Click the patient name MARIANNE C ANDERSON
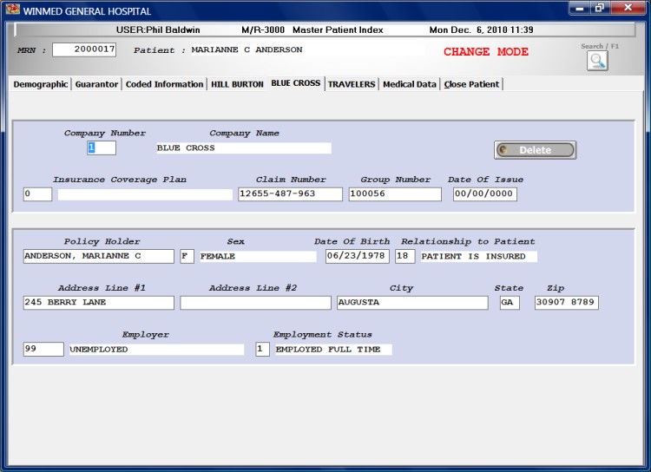 [x=247, y=49]
